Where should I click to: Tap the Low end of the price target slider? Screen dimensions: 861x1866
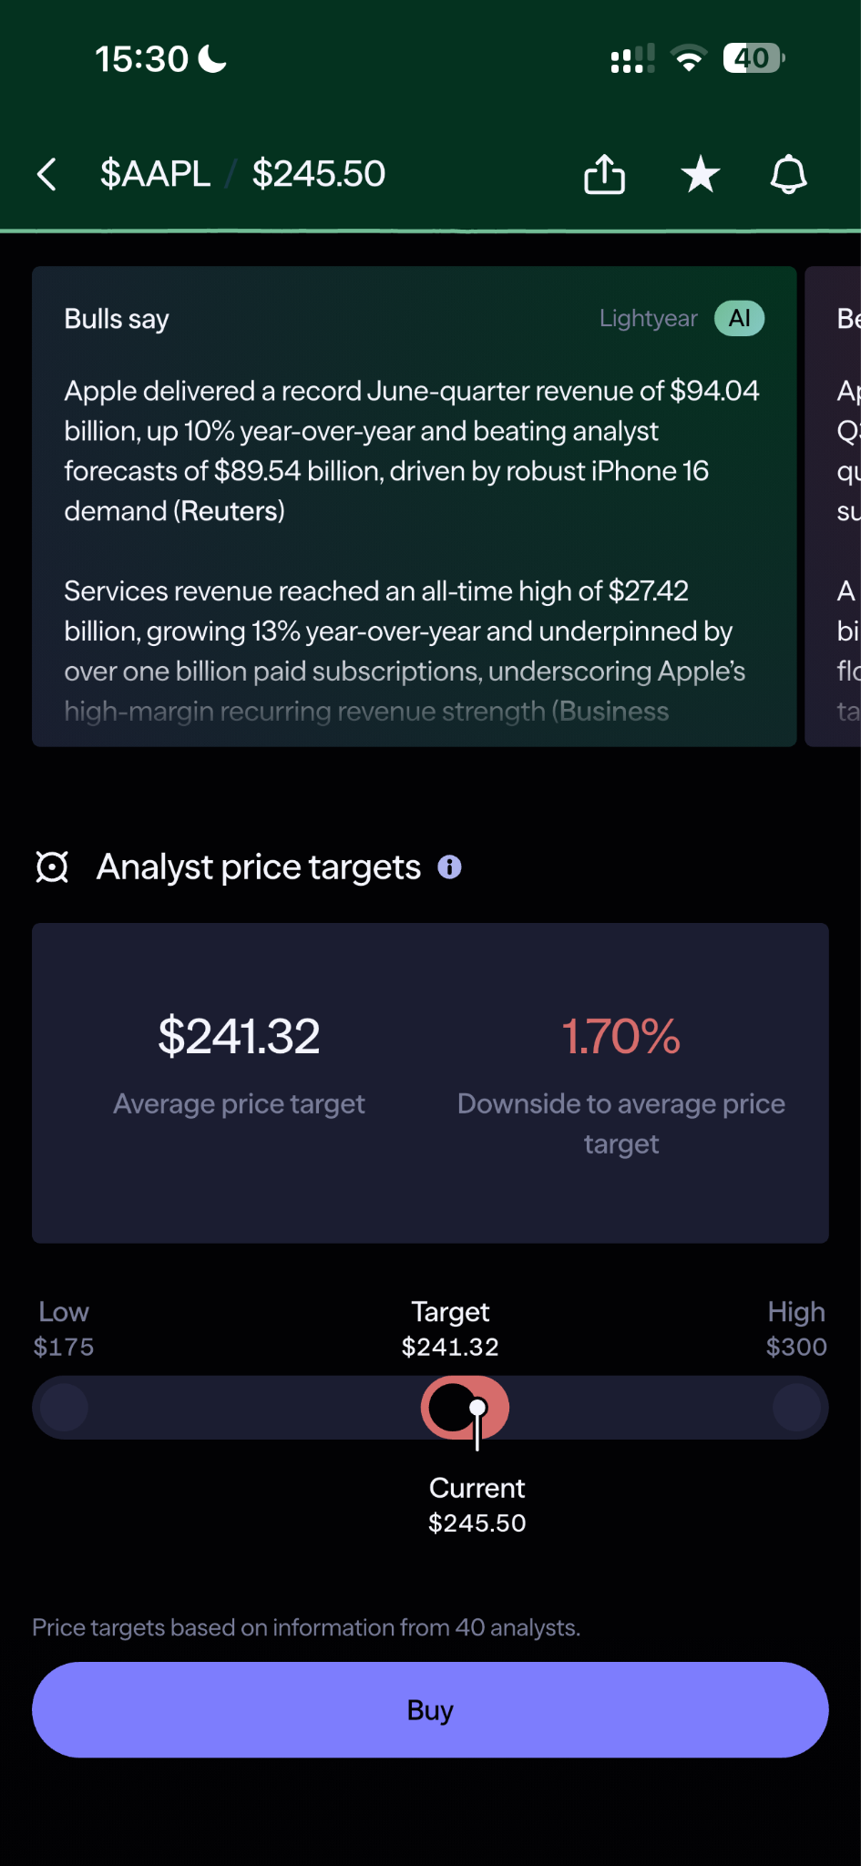tap(63, 1407)
